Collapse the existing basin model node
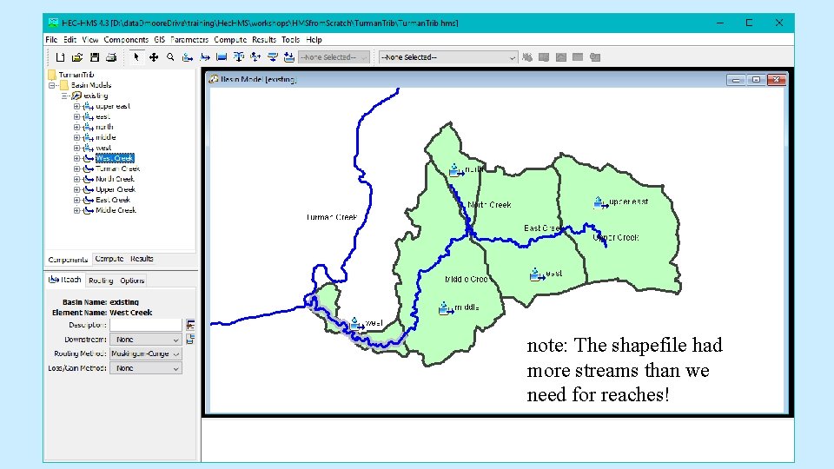The height and width of the screenshot is (469, 834). tap(64, 96)
